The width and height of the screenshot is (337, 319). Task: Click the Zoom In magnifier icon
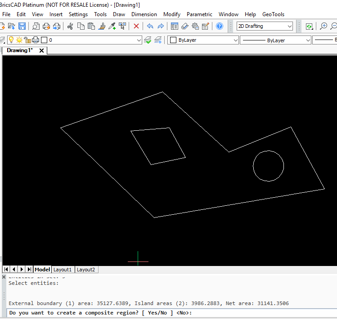323,26
